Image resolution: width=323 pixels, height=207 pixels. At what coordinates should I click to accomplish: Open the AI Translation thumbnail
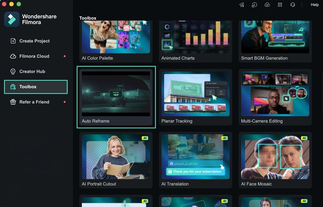[196, 157]
